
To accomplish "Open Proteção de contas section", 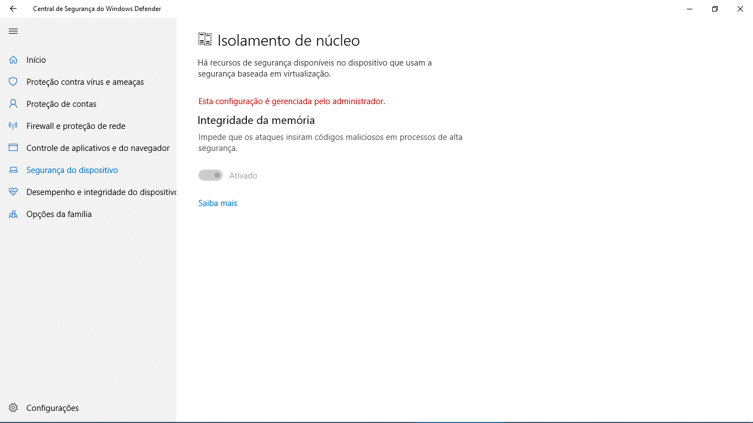I will [x=88, y=104].
